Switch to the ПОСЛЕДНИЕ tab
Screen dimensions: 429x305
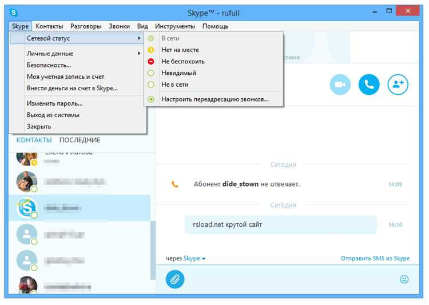tap(80, 140)
